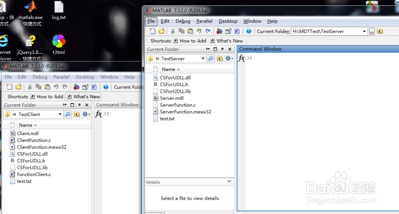Click Redo arrow in front MATLAB toolbar
The image size is (399, 214).
click(x=208, y=31)
